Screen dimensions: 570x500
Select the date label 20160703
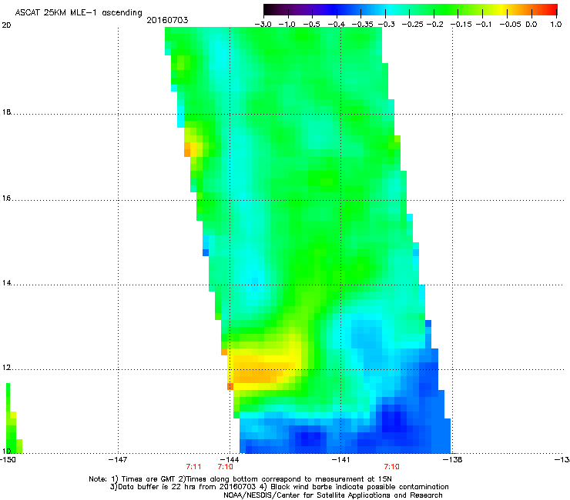click(167, 20)
